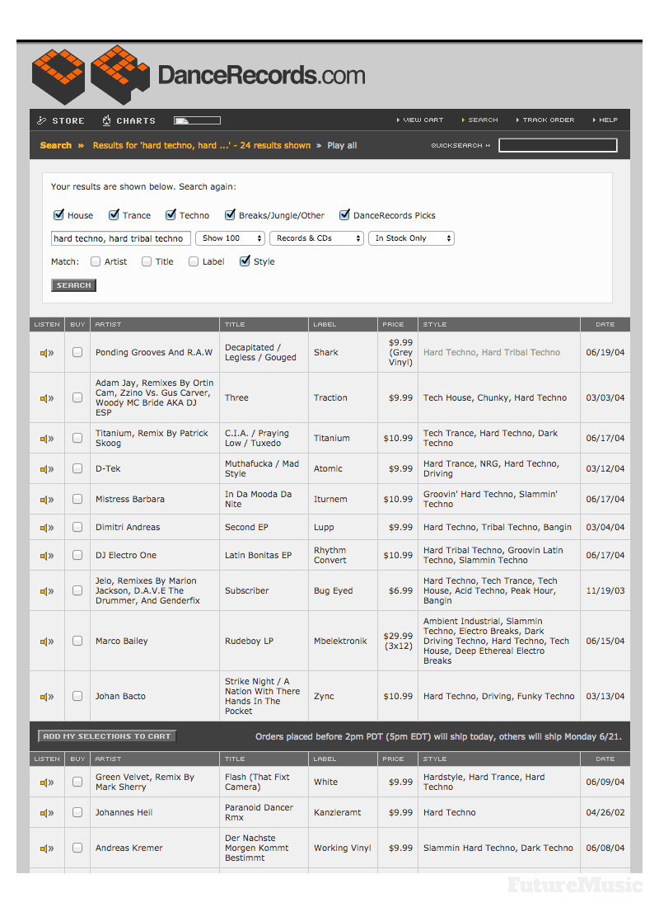Play Marco Bailey Rudeboy LP preview
This screenshot has height=907, width=659.
point(47,641)
